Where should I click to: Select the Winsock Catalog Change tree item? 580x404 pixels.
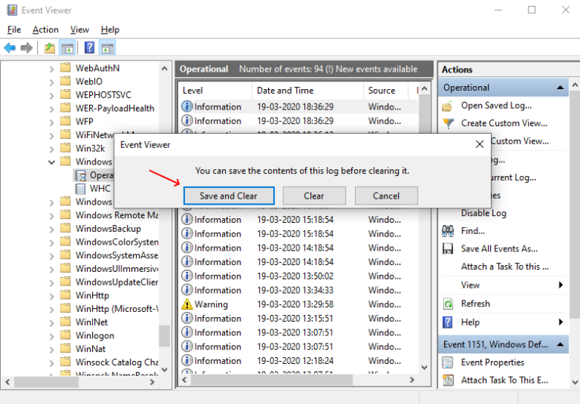tap(117, 362)
